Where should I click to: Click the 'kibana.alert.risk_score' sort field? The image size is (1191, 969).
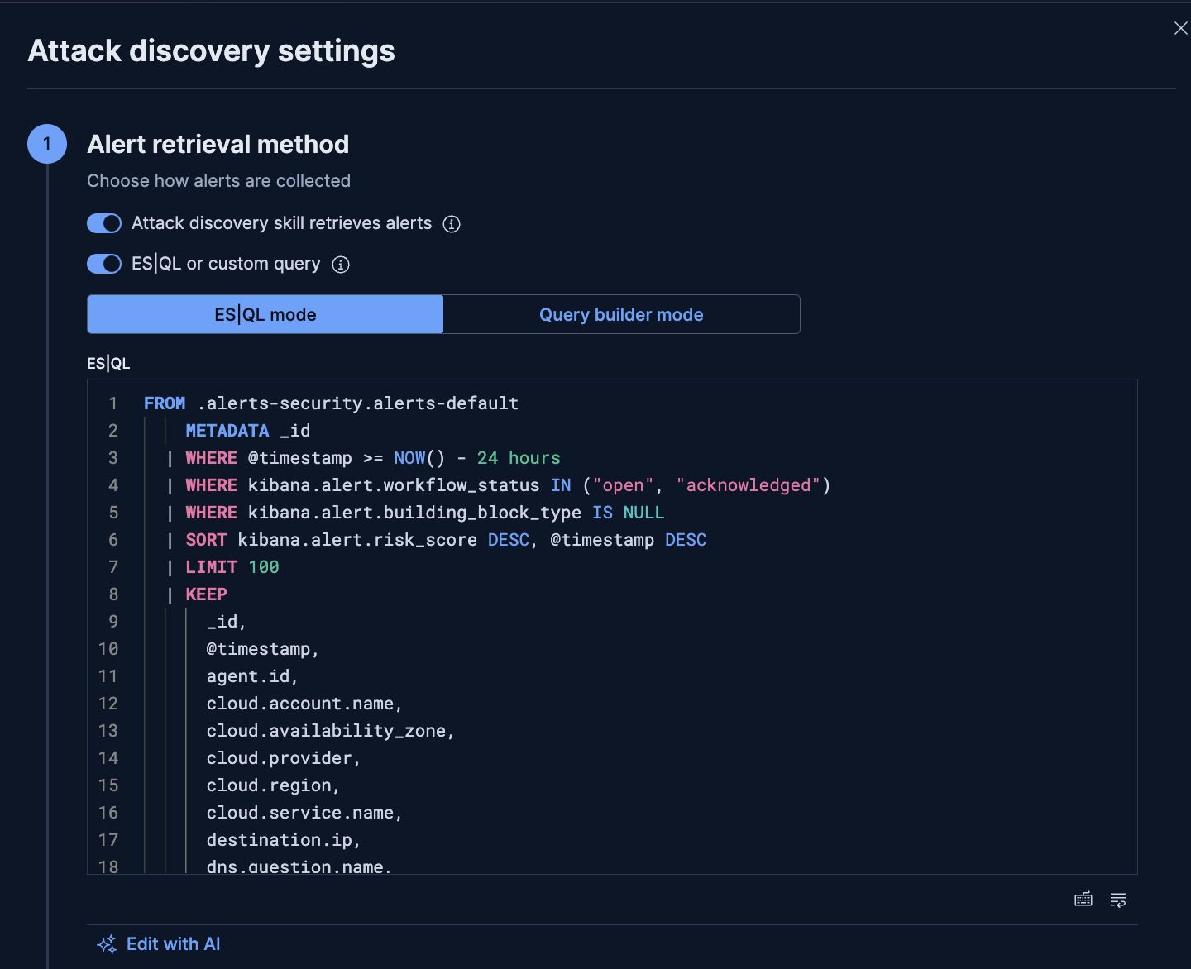point(357,540)
